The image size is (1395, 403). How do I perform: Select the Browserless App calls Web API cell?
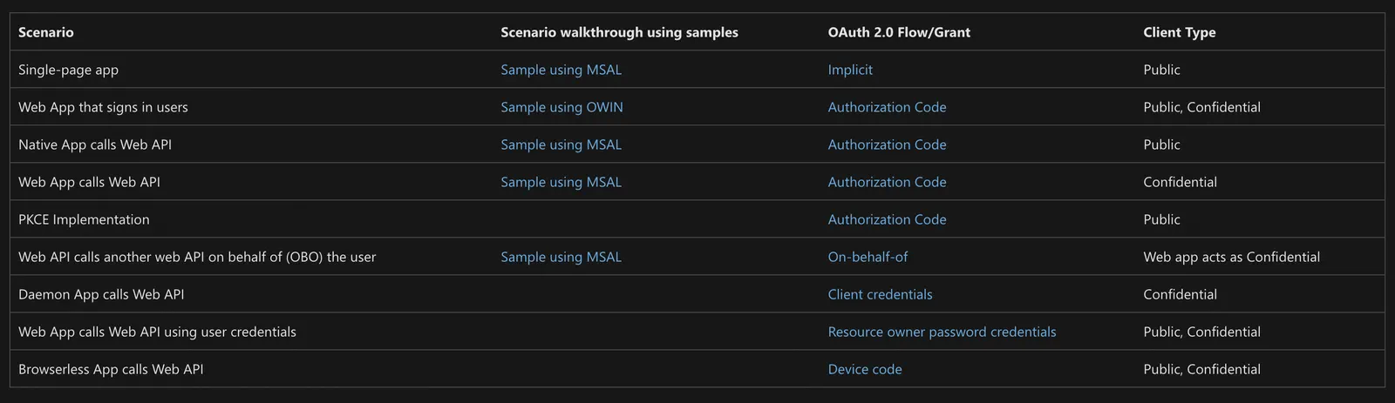click(111, 369)
